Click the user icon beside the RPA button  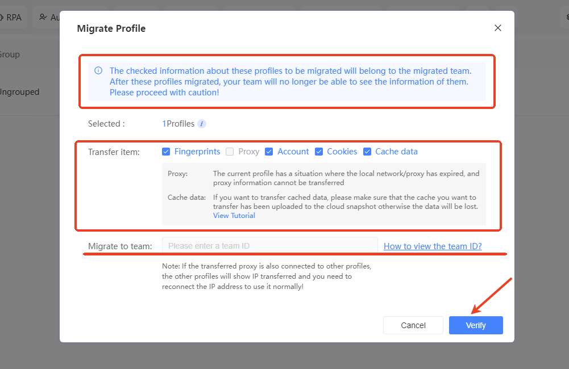click(x=44, y=18)
